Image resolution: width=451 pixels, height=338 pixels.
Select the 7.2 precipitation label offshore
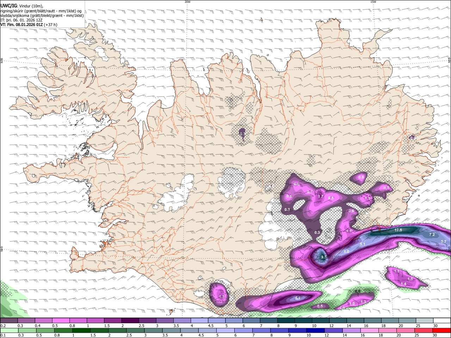432,234
